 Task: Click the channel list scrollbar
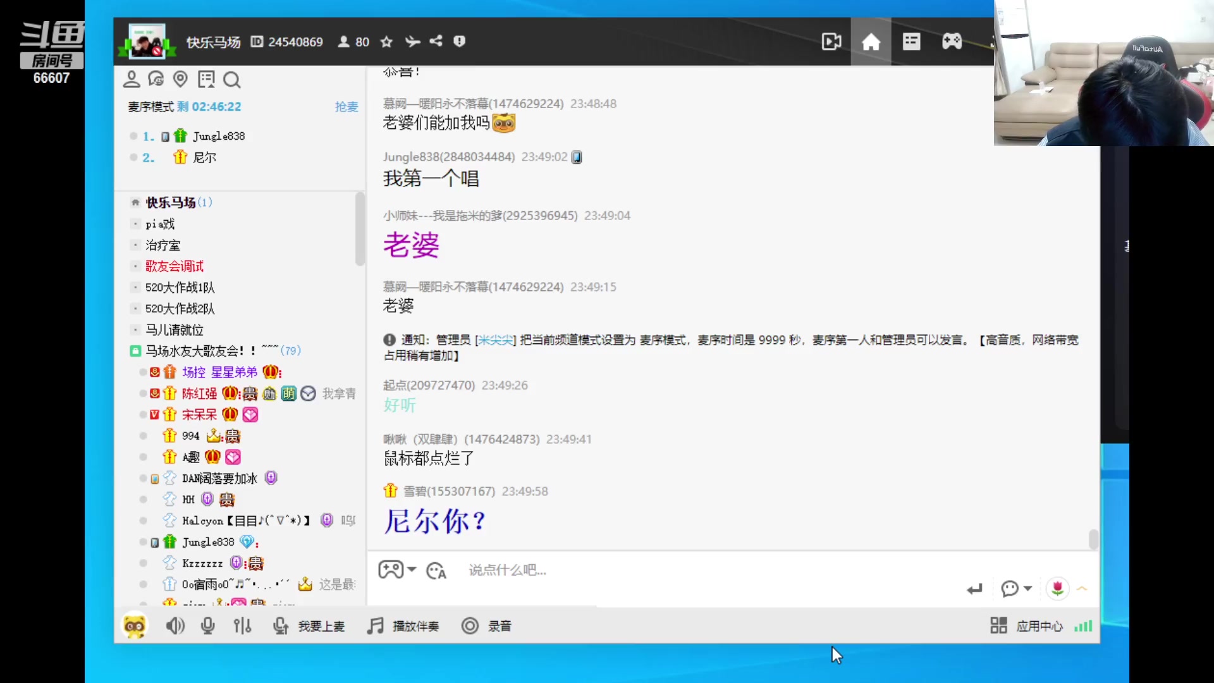tap(360, 229)
